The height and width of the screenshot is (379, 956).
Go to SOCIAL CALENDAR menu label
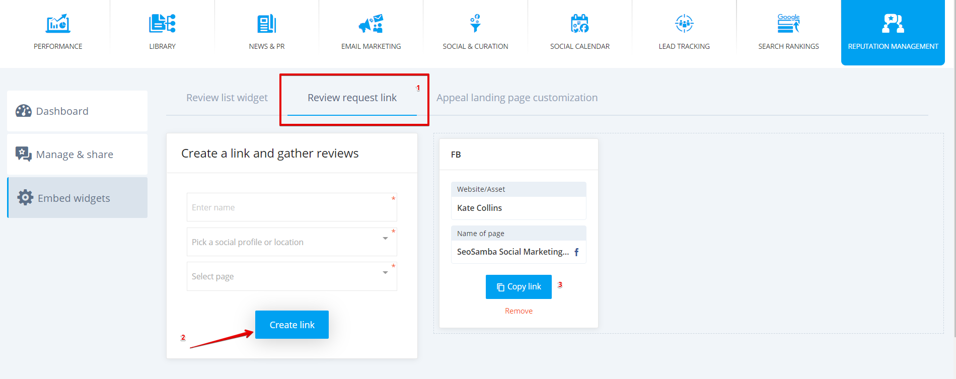coord(580,46)
